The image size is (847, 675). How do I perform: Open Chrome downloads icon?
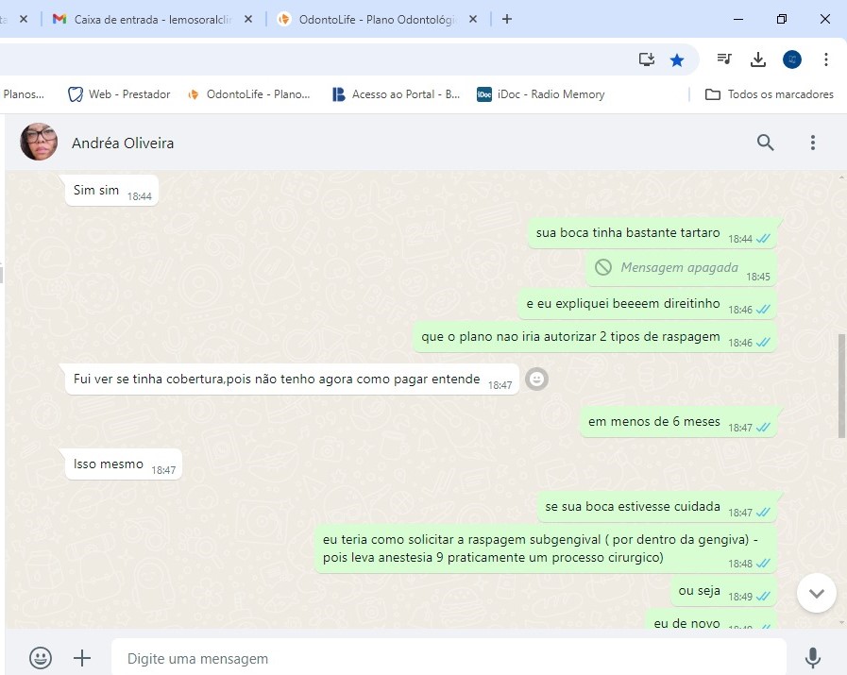pyautogui.click(x=758, y=59)
